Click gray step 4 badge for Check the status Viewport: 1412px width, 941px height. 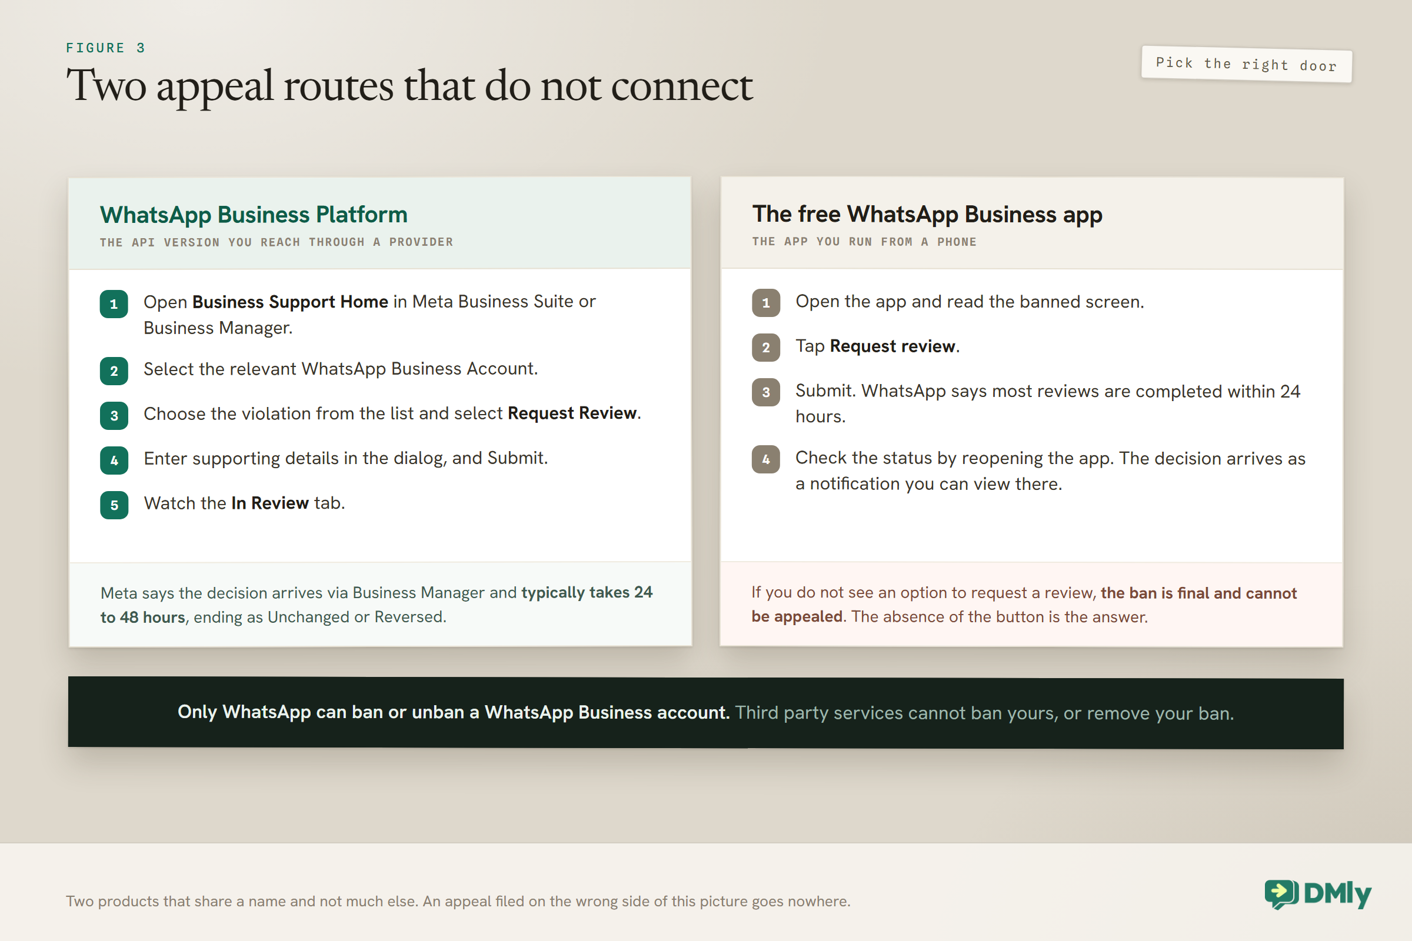766,460
